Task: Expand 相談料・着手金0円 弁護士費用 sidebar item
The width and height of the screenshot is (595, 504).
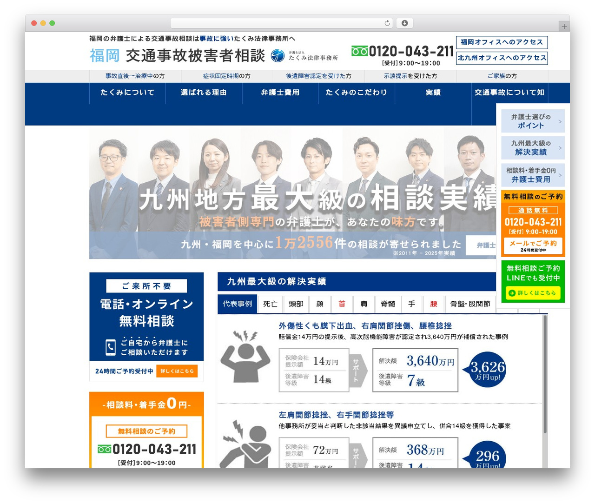Action: (533, 175)
